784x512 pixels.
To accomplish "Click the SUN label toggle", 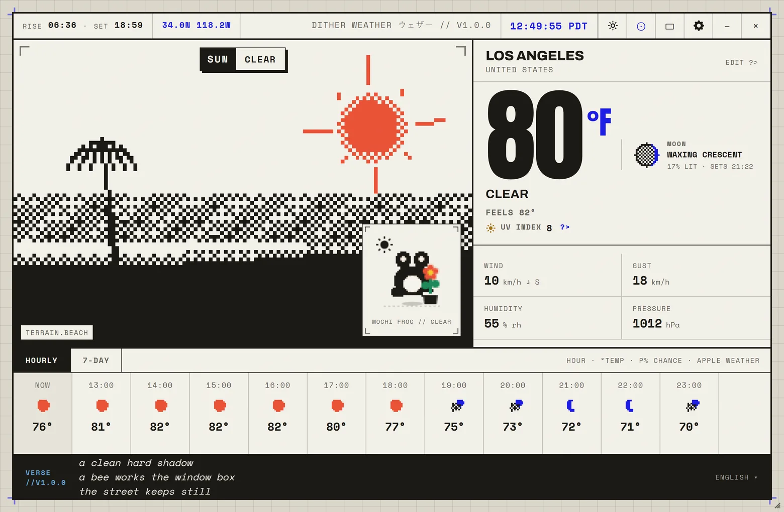I will pos(218,59).
